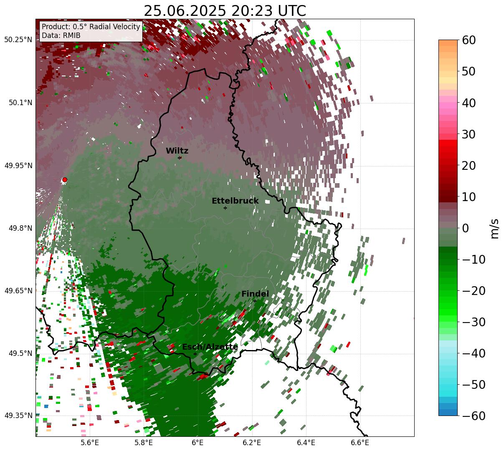The image size is (504, 451).
Task: Click the latitude label 49.35°N
Action: (x=18, y=416)
